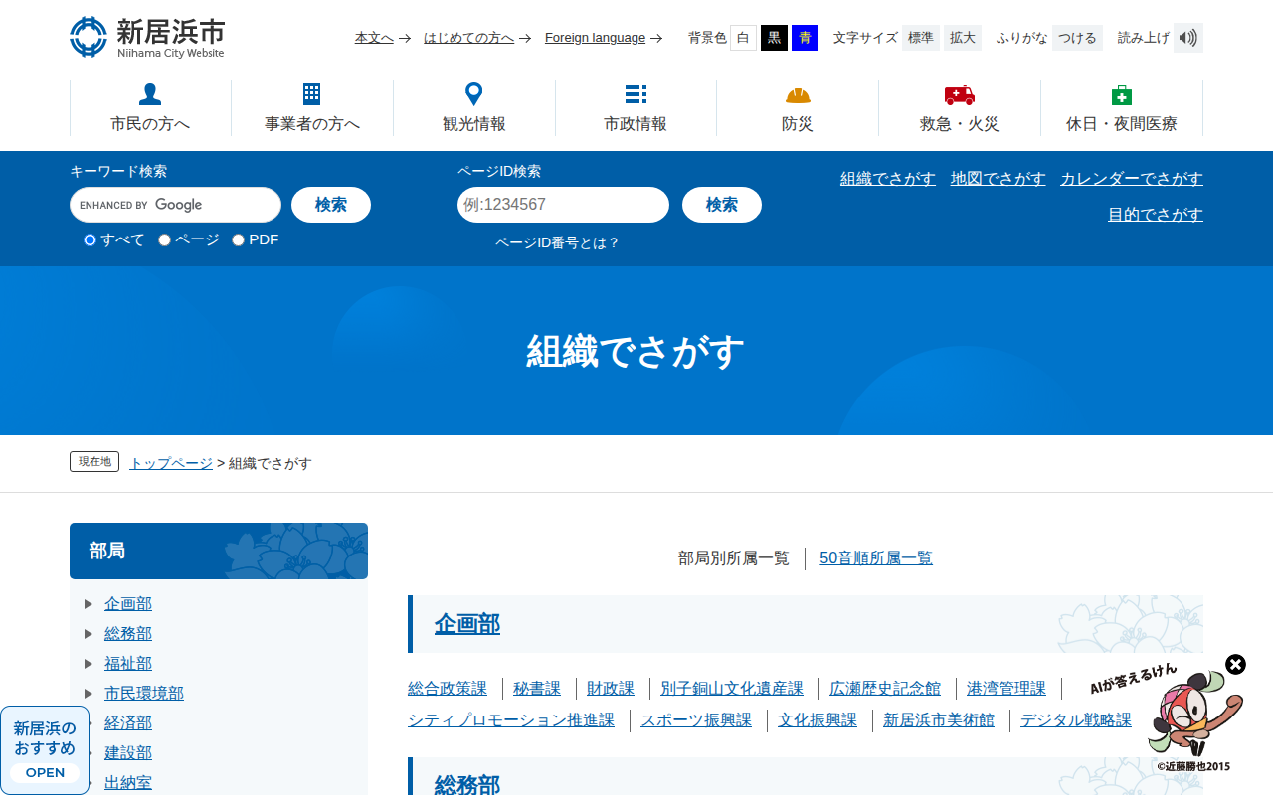Click the 救急・火災 ambulance icon
The width and height of the screenshot is (1273, 795).
click(x=958, y=93)
